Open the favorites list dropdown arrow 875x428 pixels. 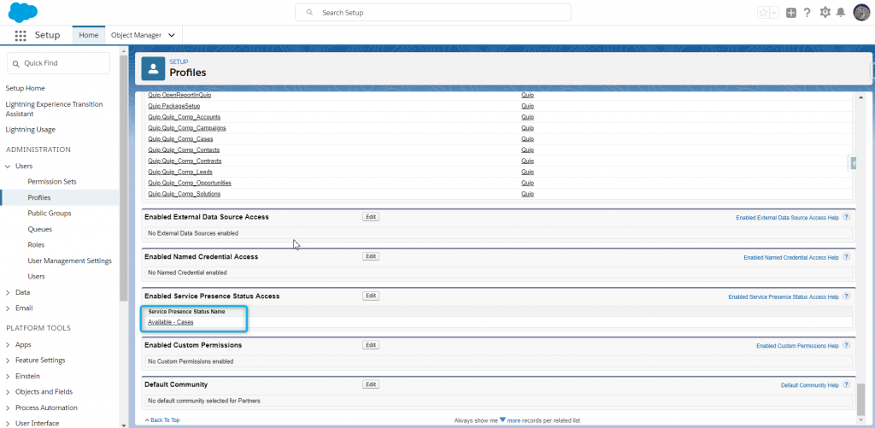(x=774, y=13)
